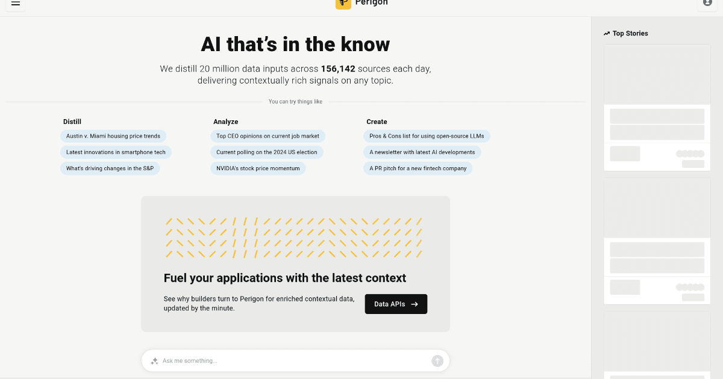Select 'Top CEO opinions on current job market'
Image resolution: width=723 pixels, height=379 pixels.
pyautogui.click(x=268, y=137)
